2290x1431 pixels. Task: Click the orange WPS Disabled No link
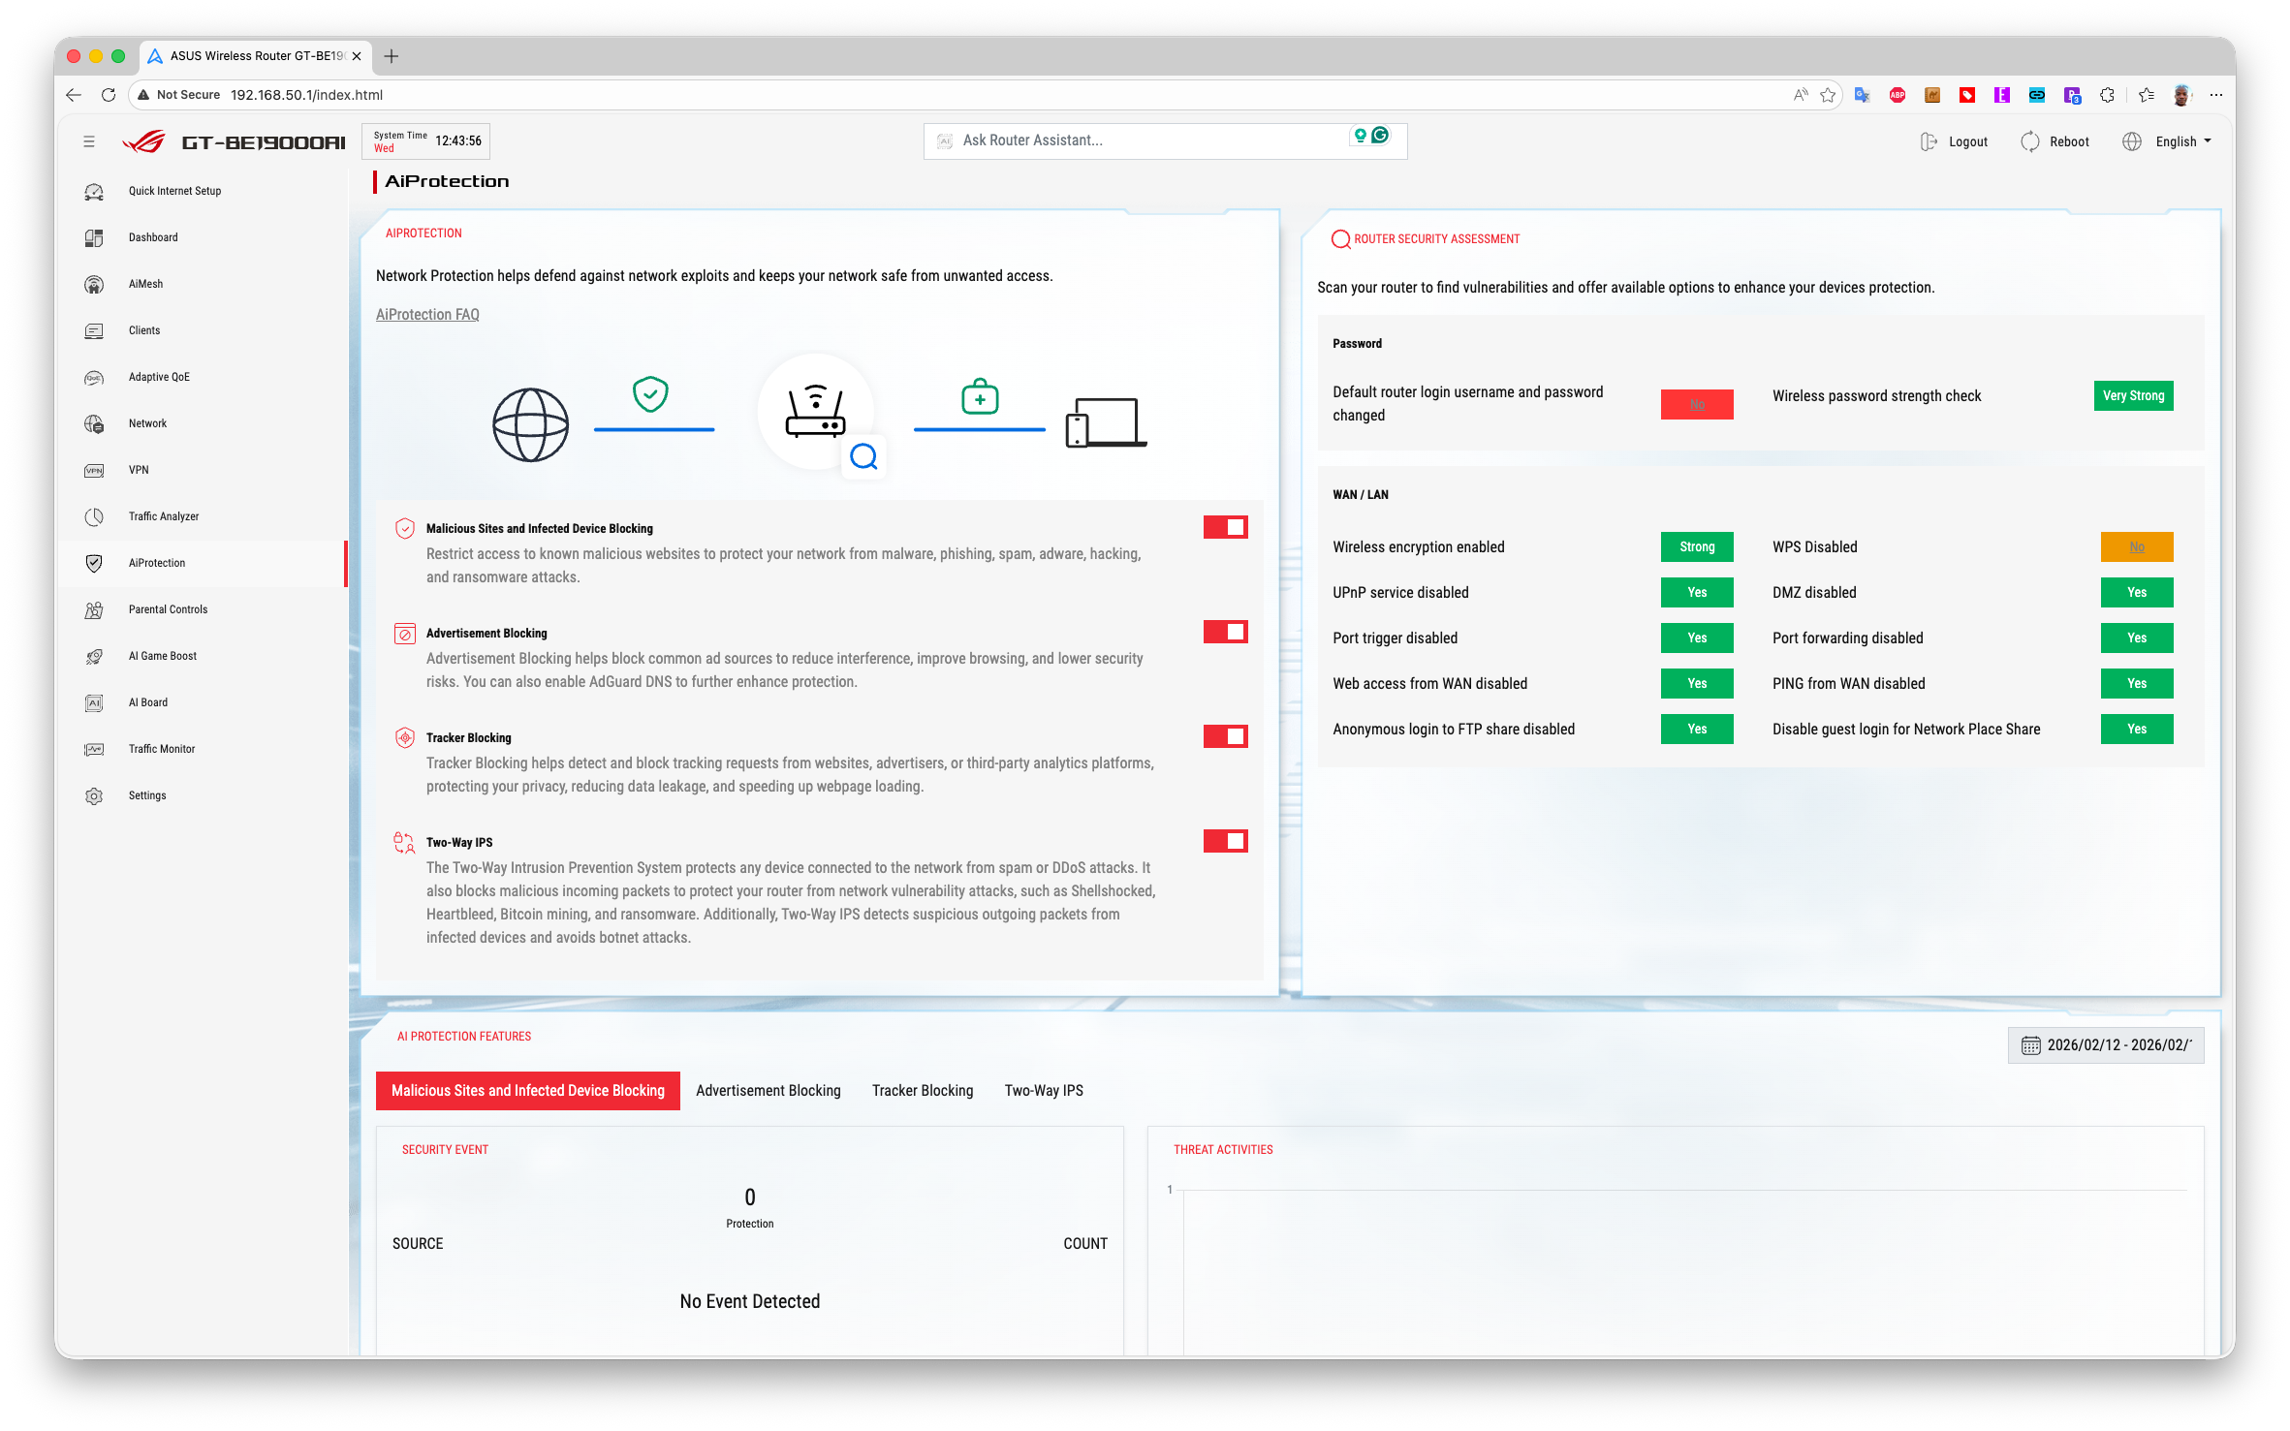click(2136, 547)
